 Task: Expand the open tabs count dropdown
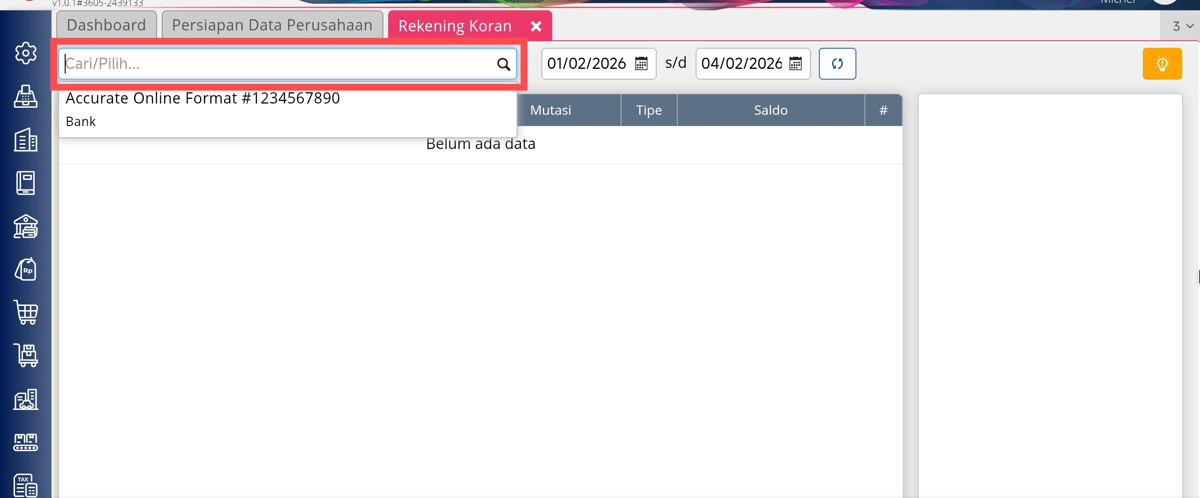coord(1182,26)
